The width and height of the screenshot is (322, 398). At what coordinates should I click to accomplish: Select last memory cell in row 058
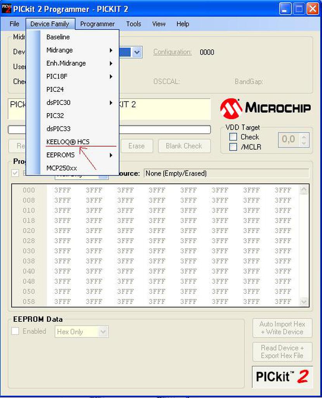click(283, 302)
